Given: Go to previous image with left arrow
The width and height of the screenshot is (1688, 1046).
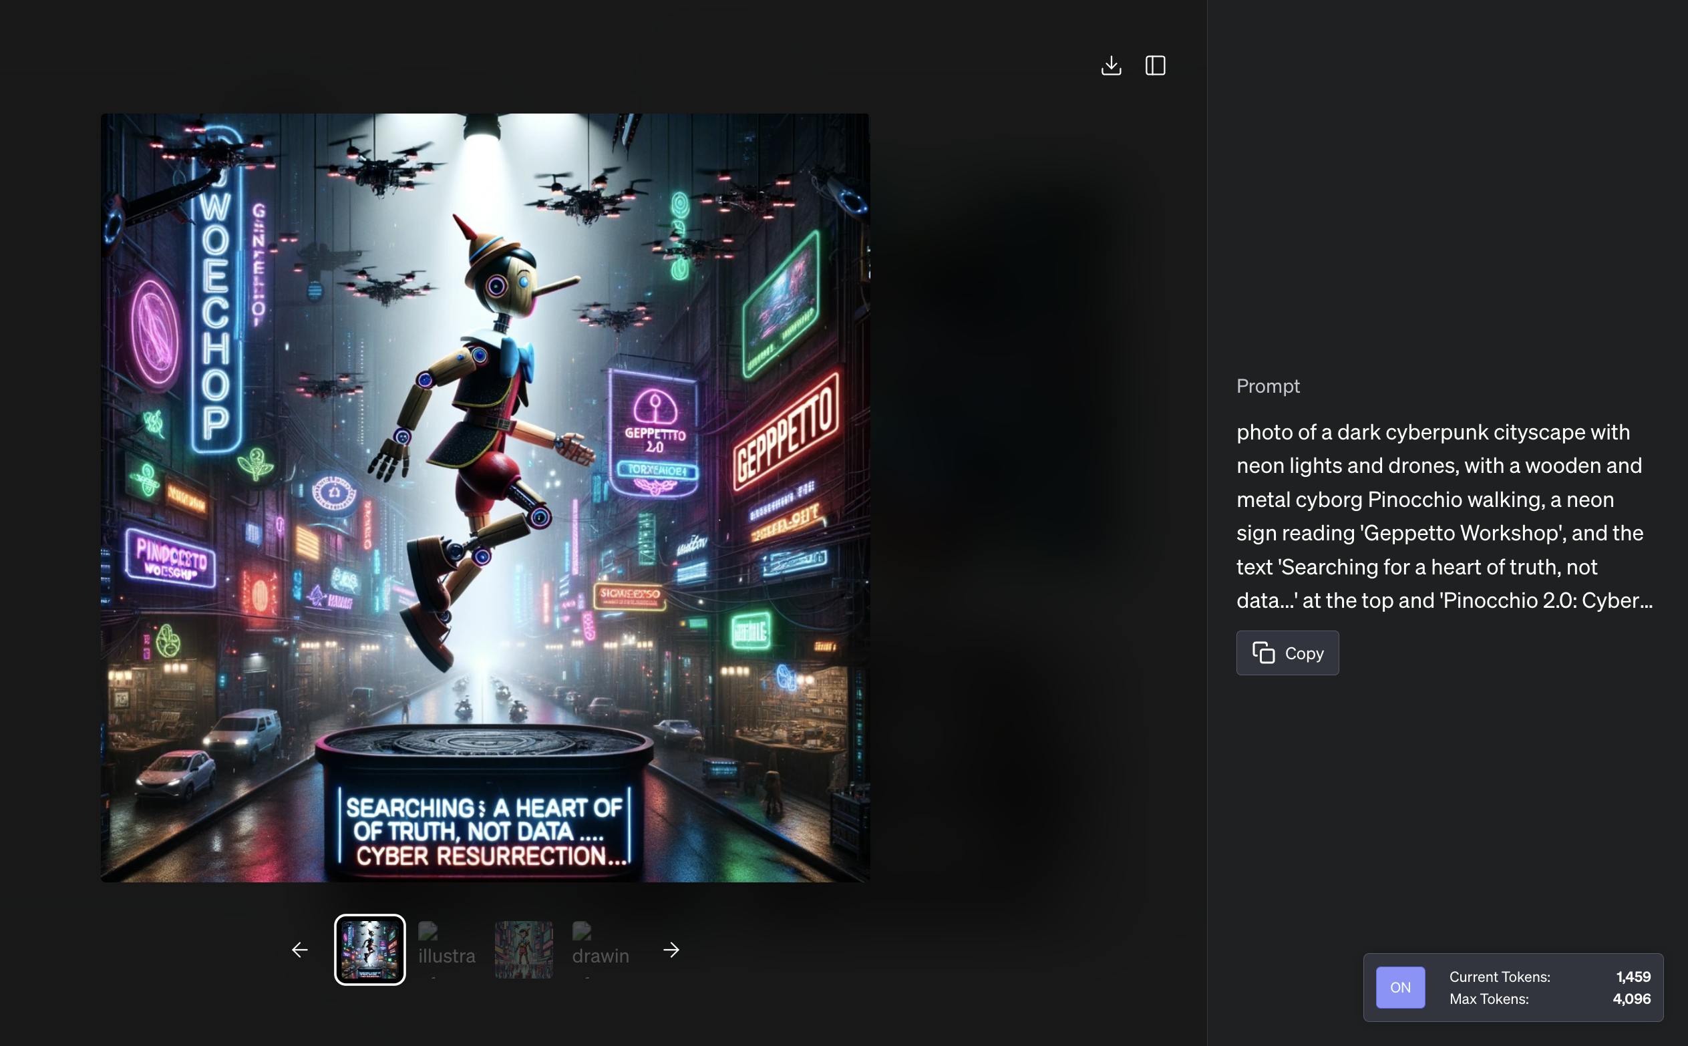Looking at the screenshot, I should 299,950.
